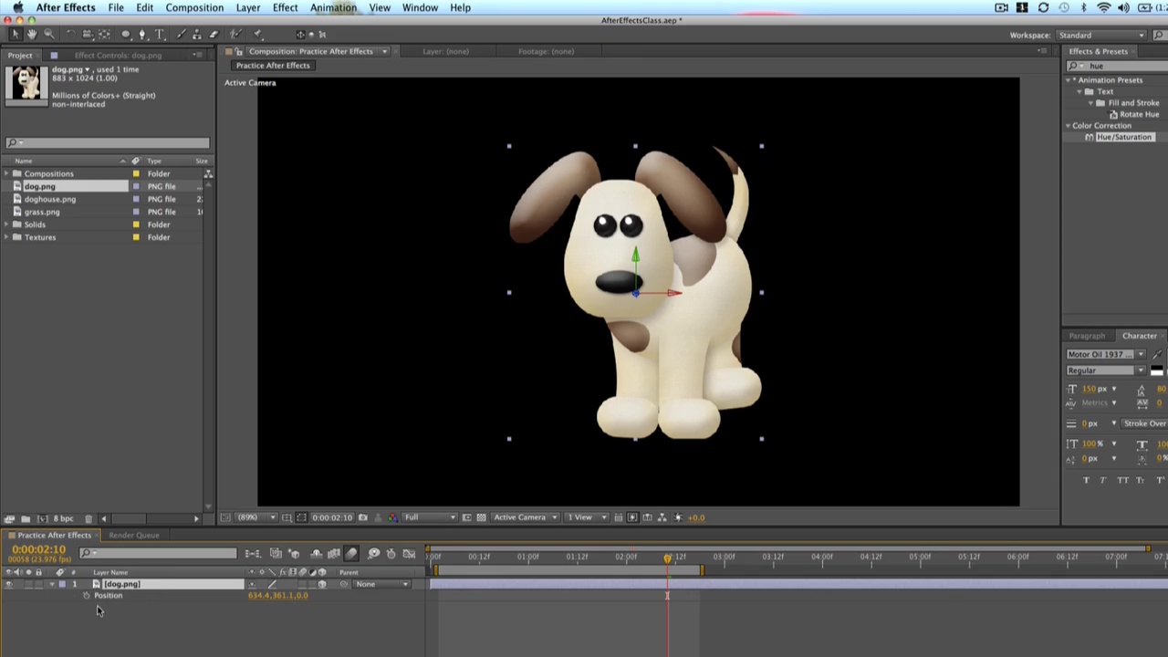
Task: Open the Motor Oil font family dropdown
Action: 1106,354
